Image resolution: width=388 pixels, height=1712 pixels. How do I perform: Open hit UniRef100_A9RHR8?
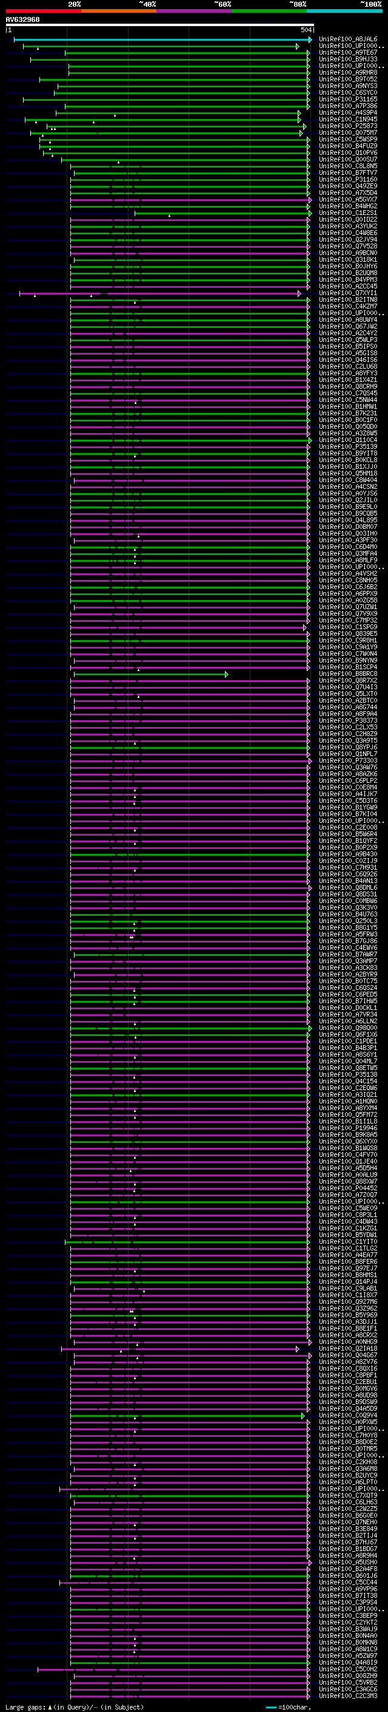tap(347, 72)
